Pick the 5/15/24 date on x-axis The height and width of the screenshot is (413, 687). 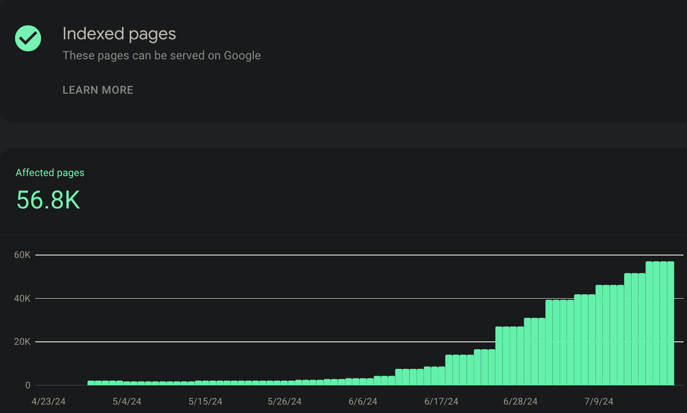pos(205,401)
